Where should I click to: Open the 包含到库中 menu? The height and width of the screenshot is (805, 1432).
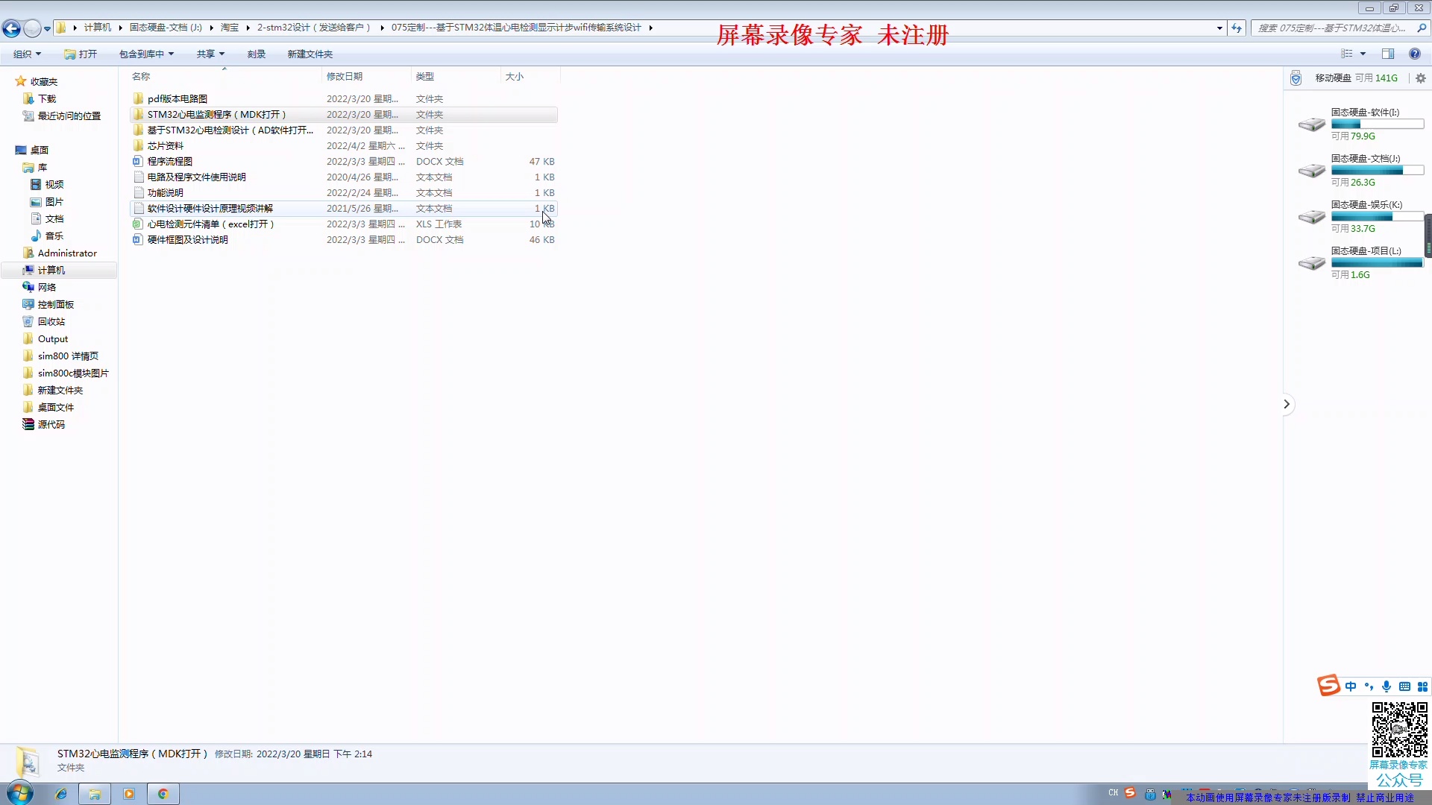(x=146, y=54)
